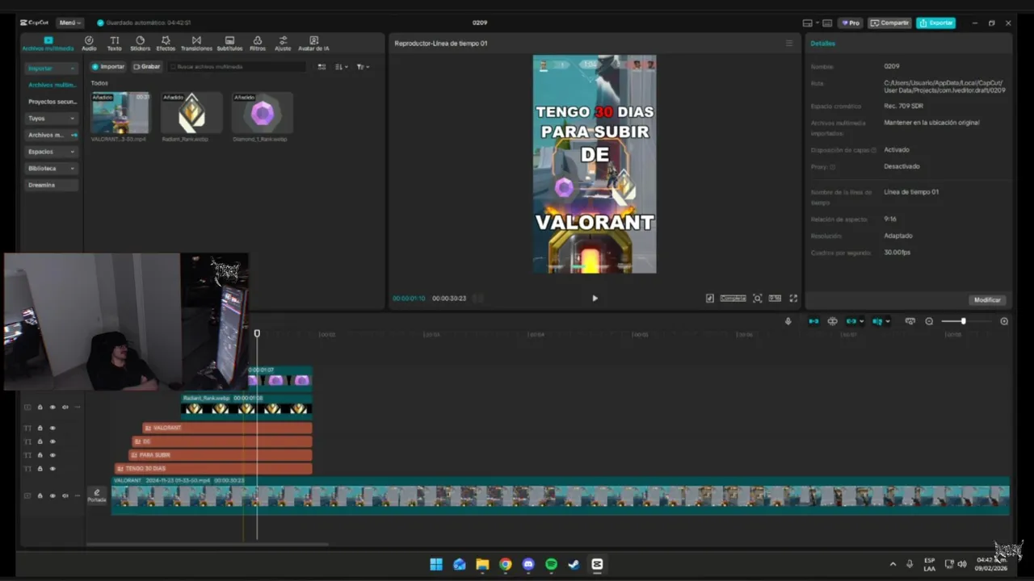Open the Menú dropdown next to CapCut logo
Screen dimensions: 1034x581
69,23
